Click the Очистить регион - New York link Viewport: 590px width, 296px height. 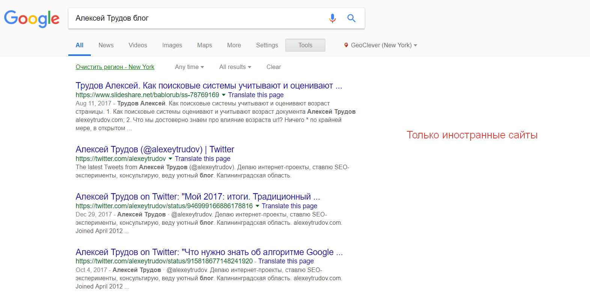point(115,67)
